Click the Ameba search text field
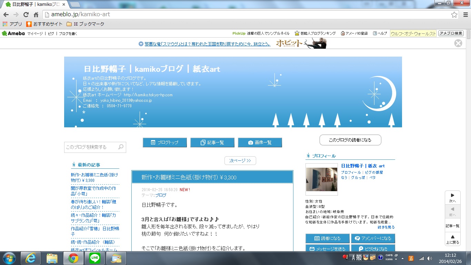Screen dimensions: 471x265 (x=413, y=33)
